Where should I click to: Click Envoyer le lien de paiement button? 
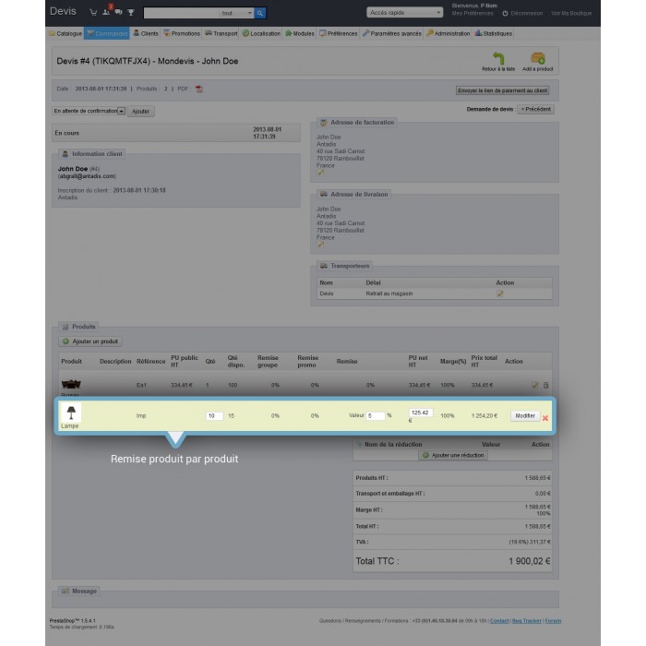pyautogui.click(x=502, y=90)
